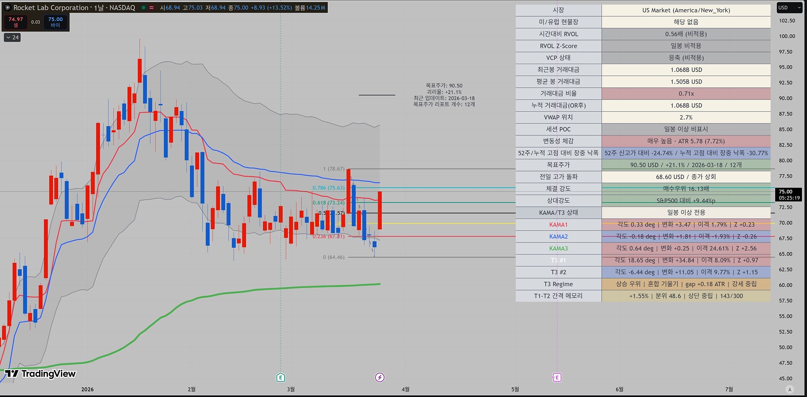Viewport: 807px width, 397px height.
Task: Click the '시간대비 RVOL' table label
Action: click(x=558, y=34)
